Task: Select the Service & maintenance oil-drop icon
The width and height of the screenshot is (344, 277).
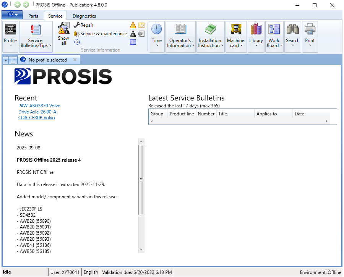Action: coord(76,33)
